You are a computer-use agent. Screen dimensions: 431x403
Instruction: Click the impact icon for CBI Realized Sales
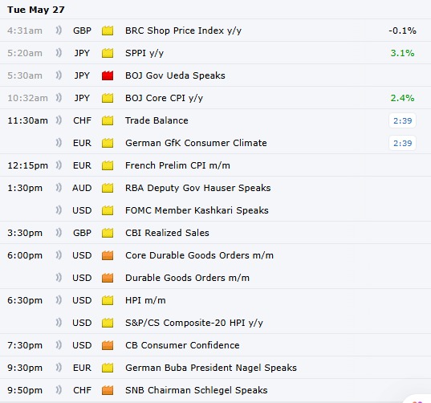point(108,233)
